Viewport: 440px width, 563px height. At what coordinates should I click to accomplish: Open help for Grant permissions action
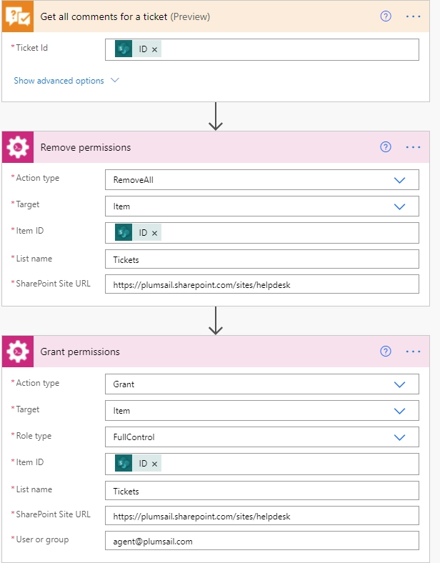(x=386, y=351)
